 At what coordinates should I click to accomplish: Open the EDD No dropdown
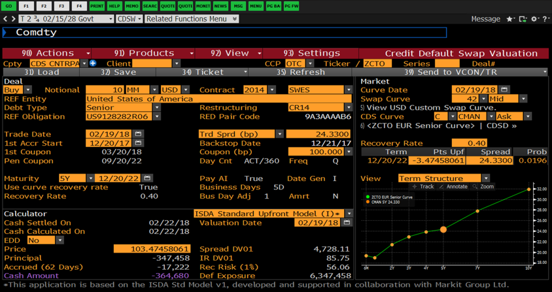(x=60, y=240)
